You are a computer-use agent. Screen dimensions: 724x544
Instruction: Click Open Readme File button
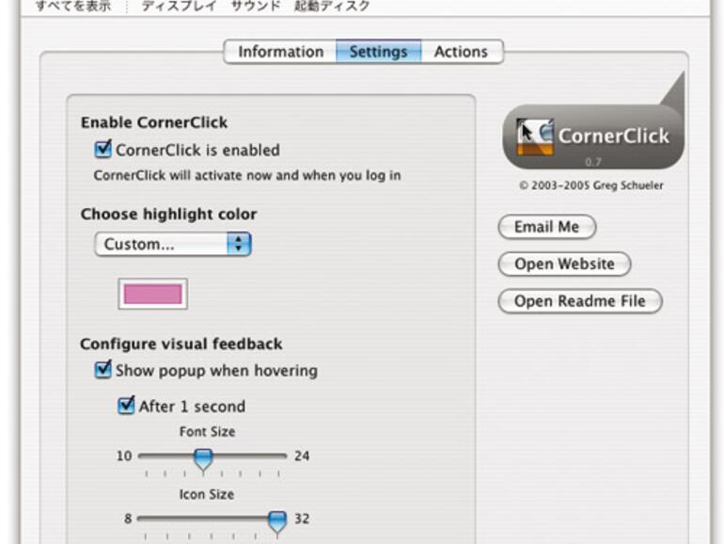click(579, 301)
